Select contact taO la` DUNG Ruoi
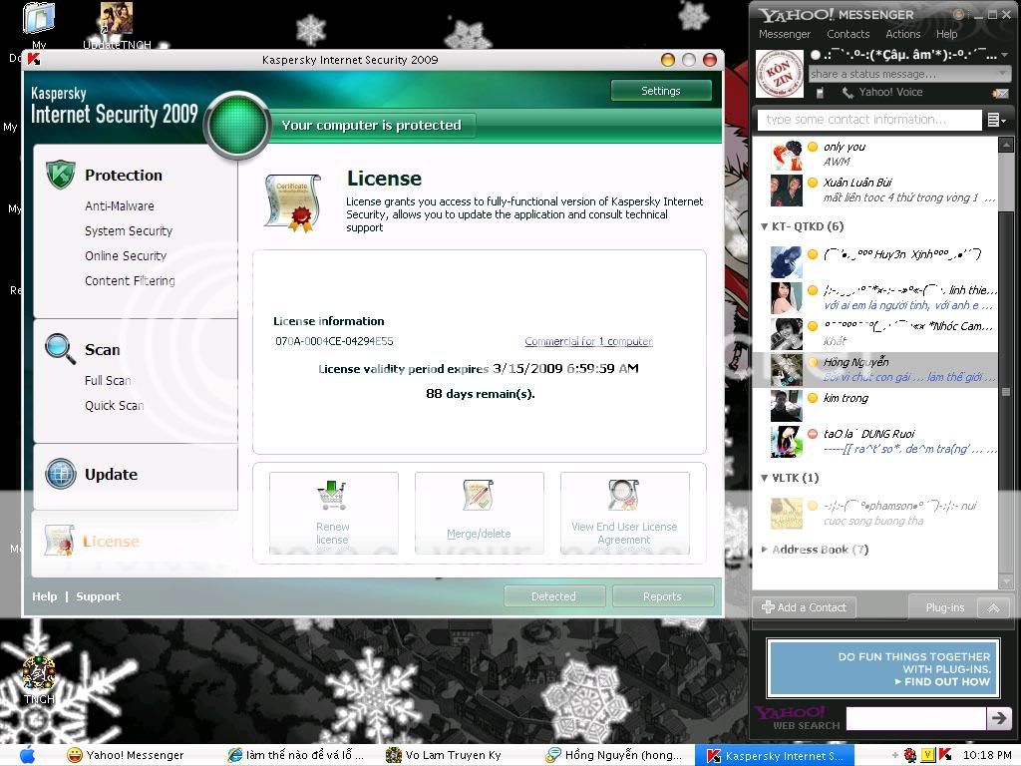 tap(874, 442)
